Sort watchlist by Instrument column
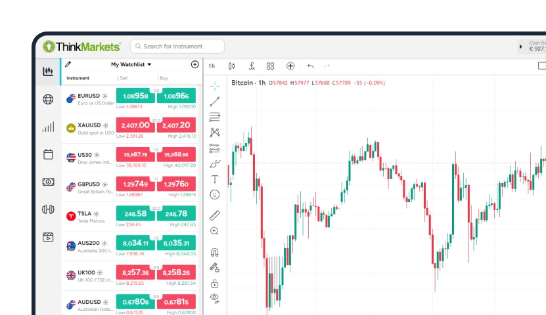 78,78
